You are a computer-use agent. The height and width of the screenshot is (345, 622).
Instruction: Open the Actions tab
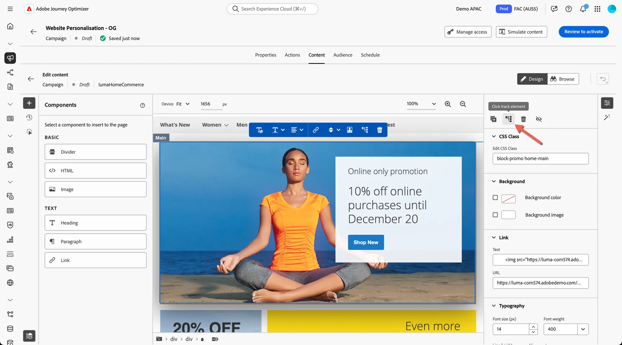click(x=292, y=55)
